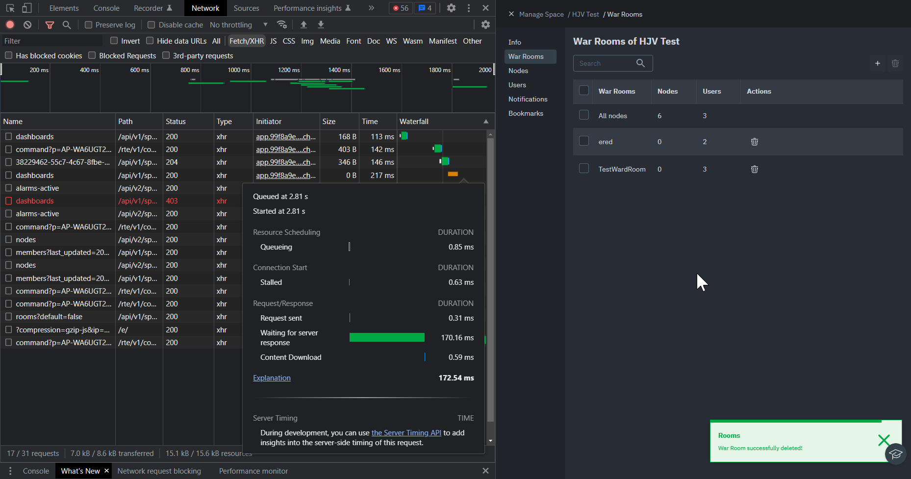Switch to the Console tab
911x479 pixels.
106,8
